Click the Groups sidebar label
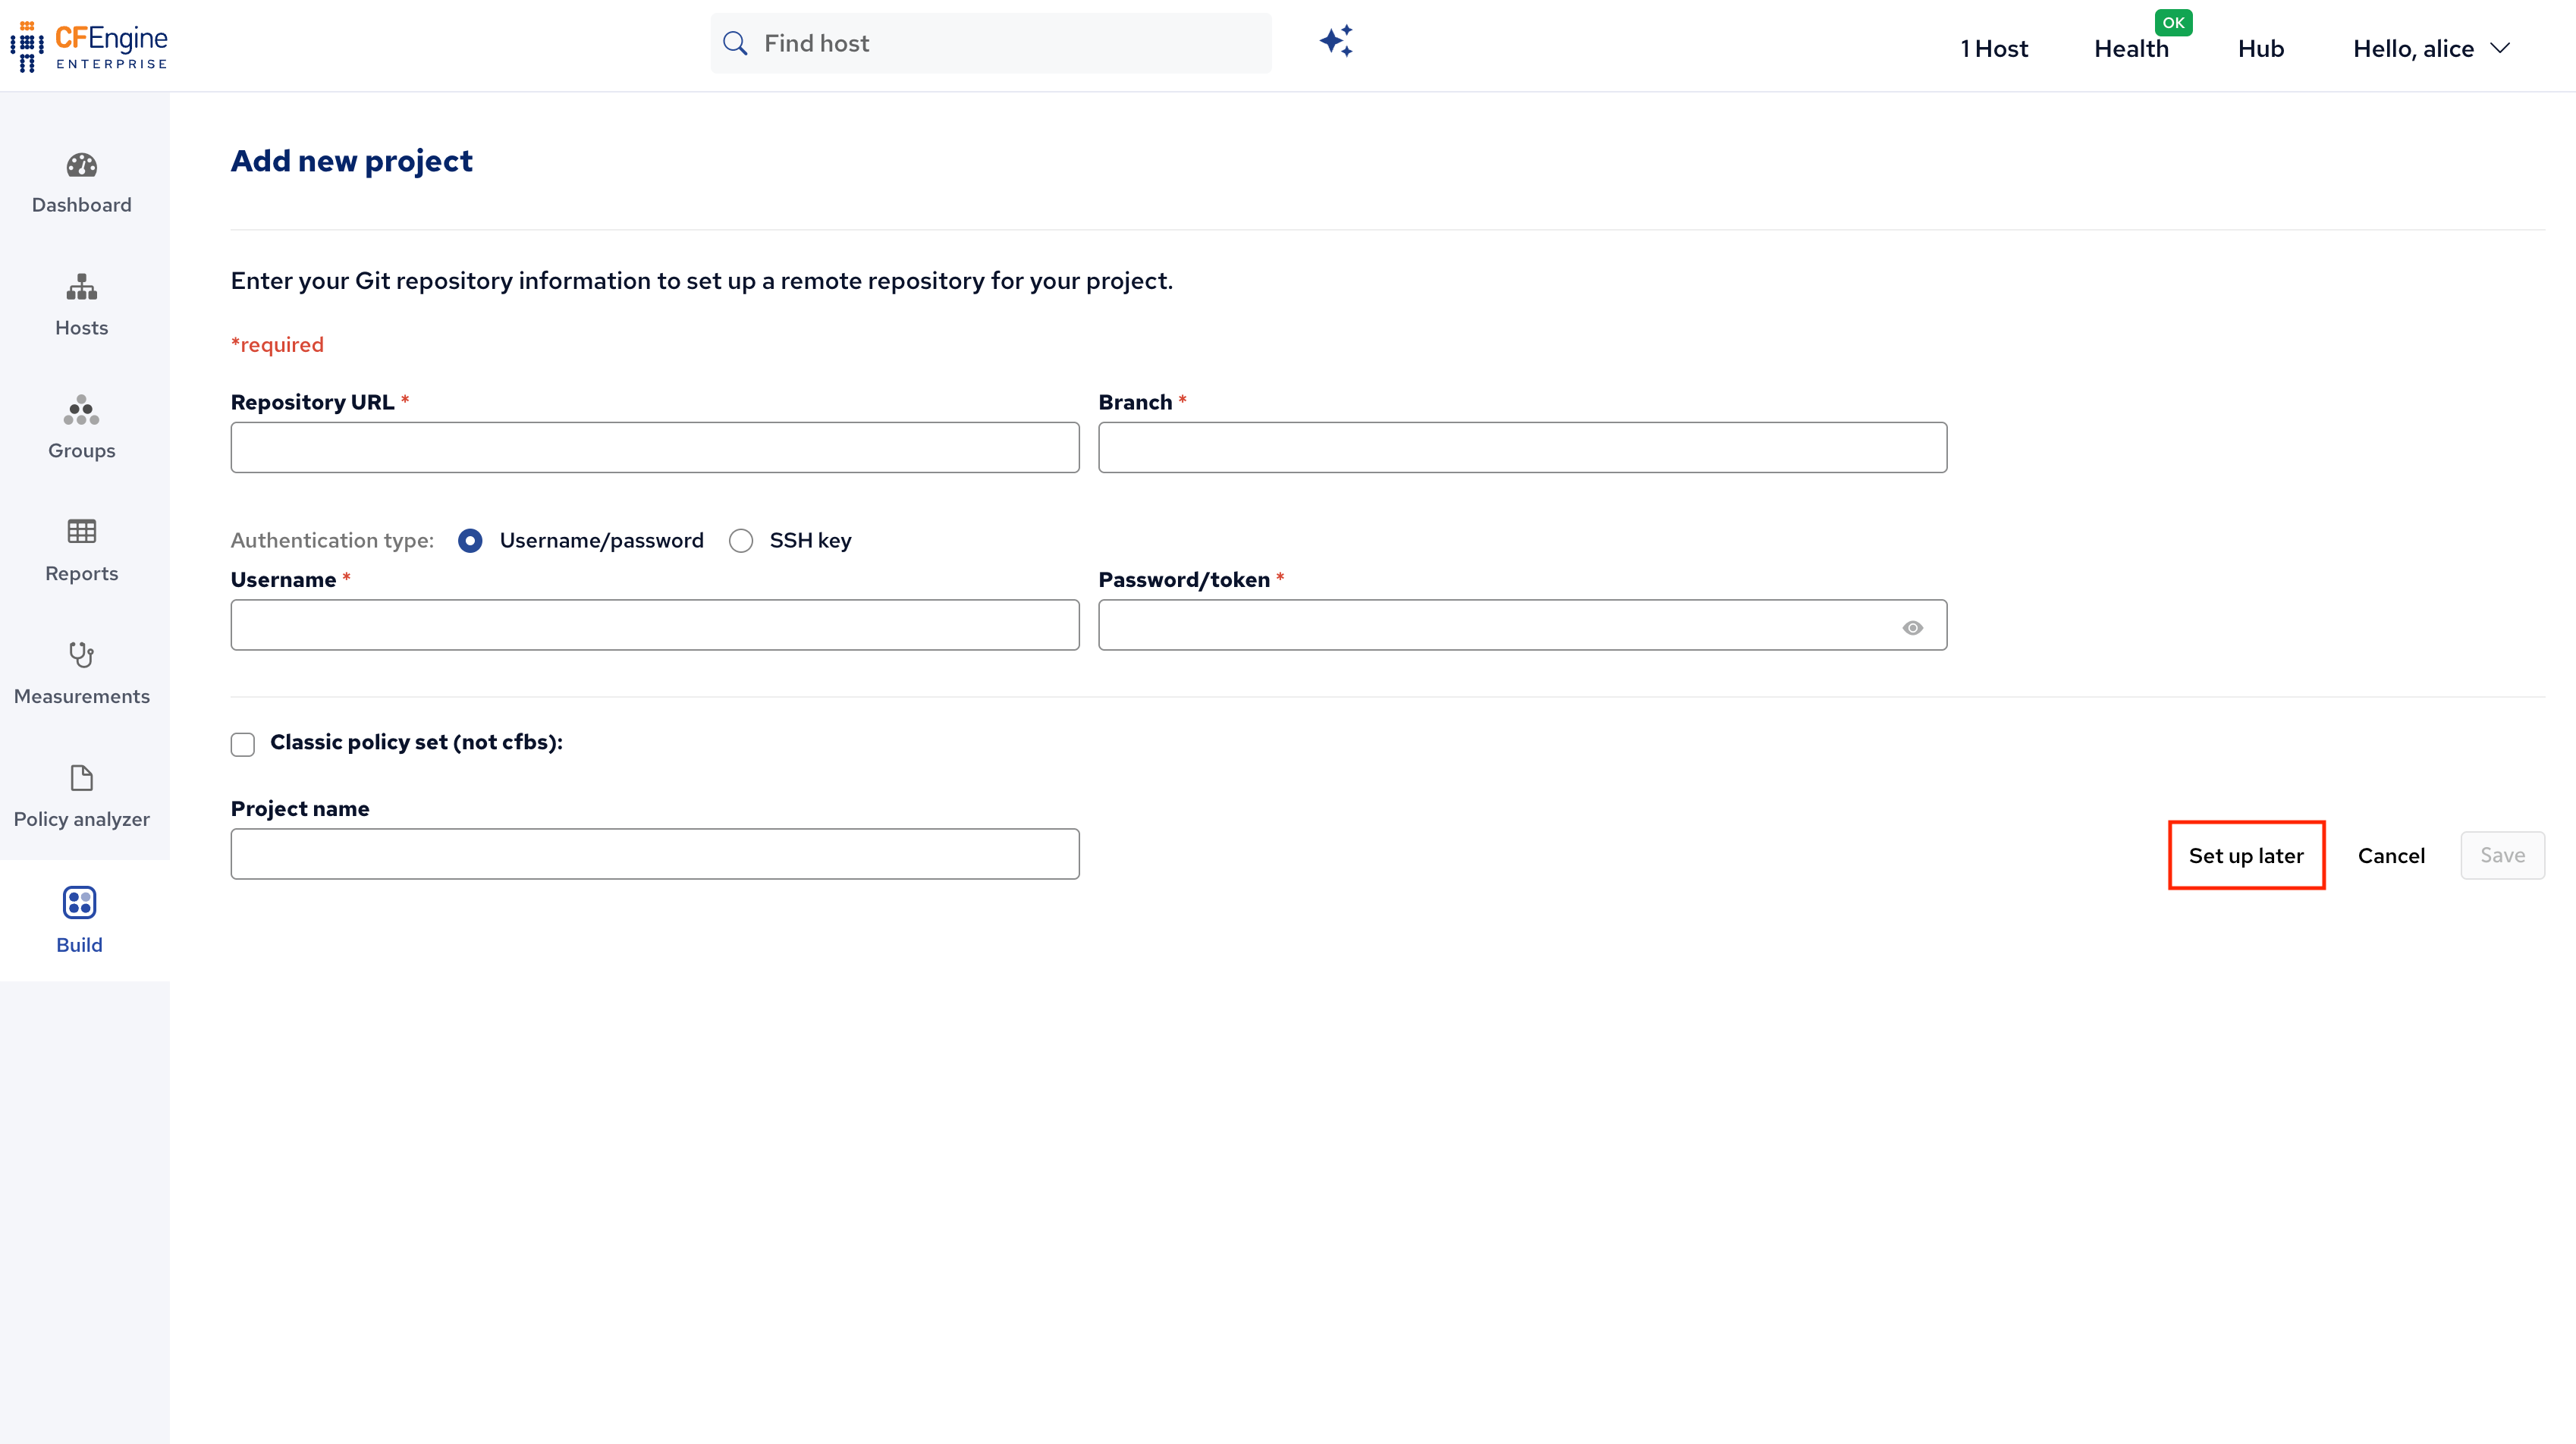The height and width of the screenshot is (1444, 2576). coord(82,451)
